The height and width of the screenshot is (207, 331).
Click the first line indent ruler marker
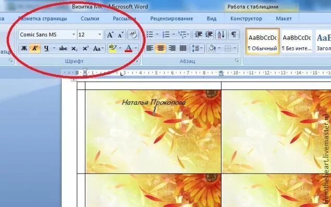pyautogui.click(x=85, y=70)
